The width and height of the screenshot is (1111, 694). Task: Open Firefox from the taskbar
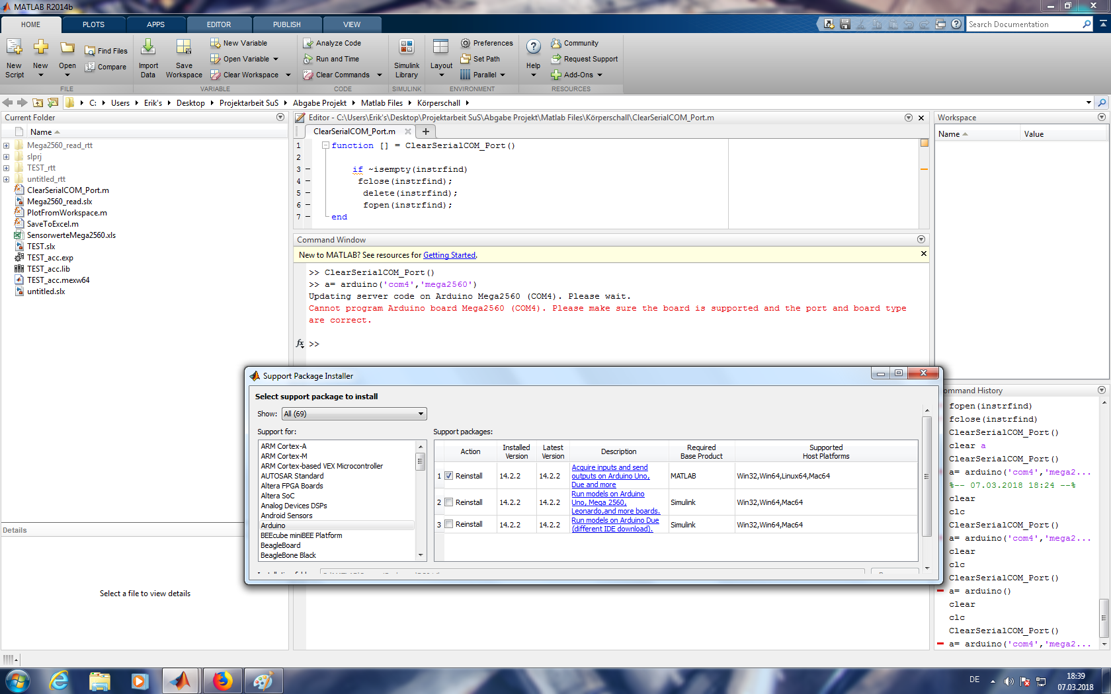[223, 680]
